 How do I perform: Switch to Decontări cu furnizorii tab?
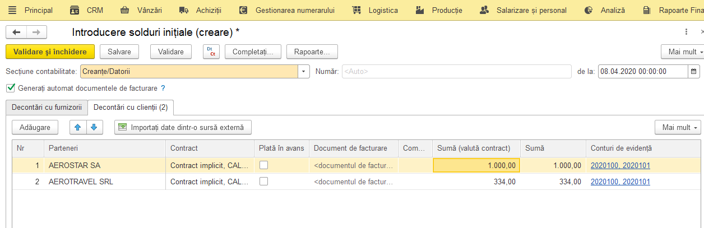click(47, 106)
